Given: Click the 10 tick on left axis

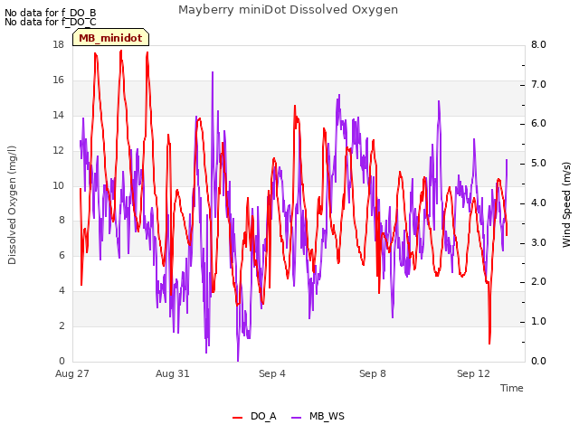Looking at the screenshot, I should click(x=58, y=185).
